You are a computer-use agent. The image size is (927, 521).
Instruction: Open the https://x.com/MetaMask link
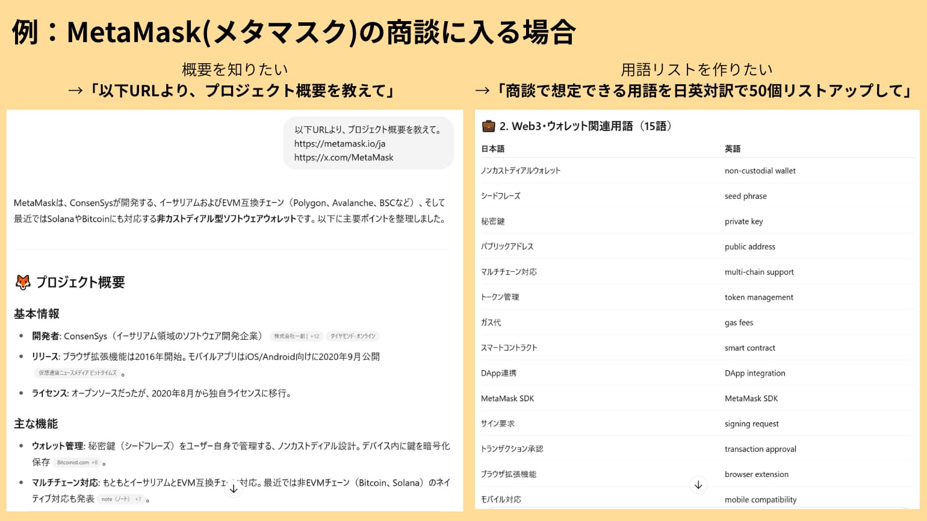point(344,158)
